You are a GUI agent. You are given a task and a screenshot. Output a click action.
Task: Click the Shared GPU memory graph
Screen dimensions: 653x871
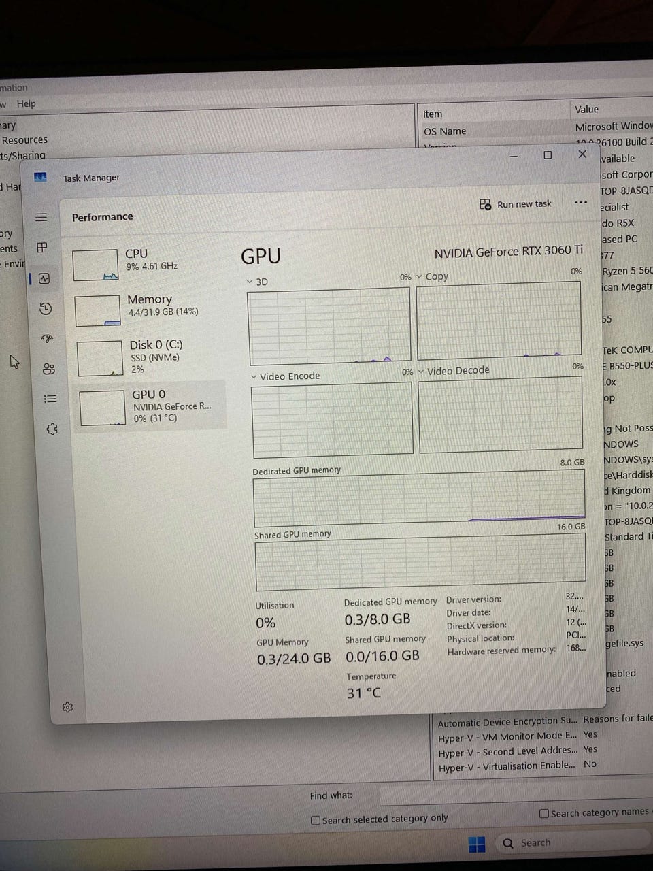pyautogui.click(x=420, y=562)
